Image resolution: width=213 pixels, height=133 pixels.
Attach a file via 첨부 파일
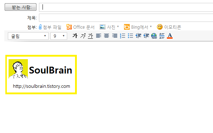pyautogui.click(x=52, y=27)
